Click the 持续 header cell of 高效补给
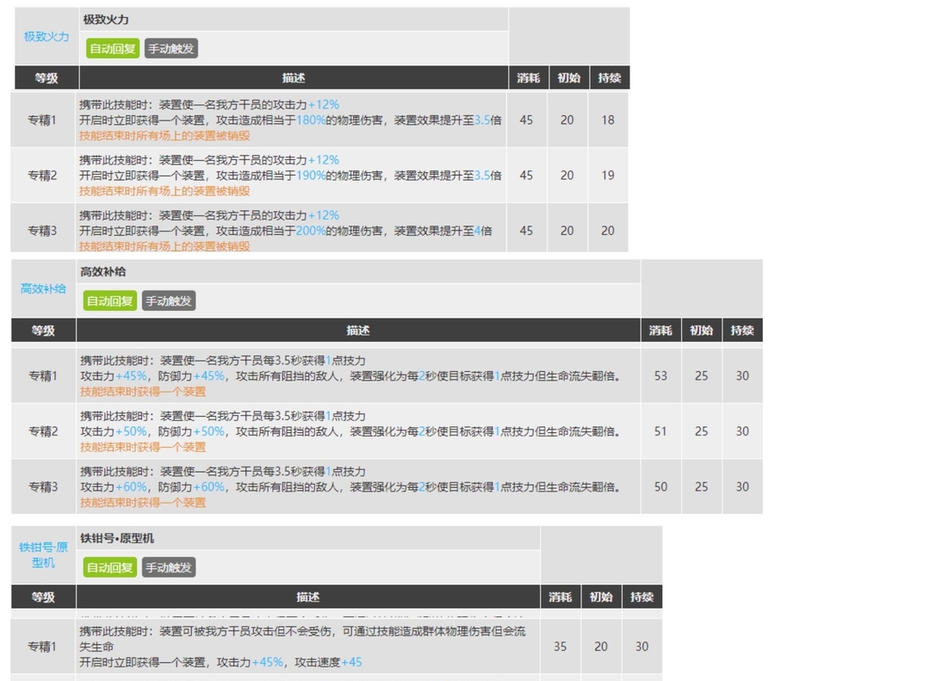Viewport: 930px width, 681px height. pyautogui.click(x=741, y=330)
